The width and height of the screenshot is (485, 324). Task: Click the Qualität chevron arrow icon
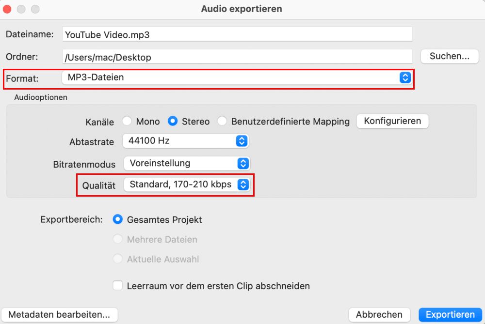tap(243, 185)
